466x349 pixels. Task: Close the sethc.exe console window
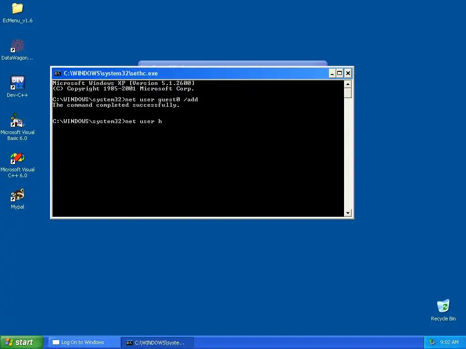348,73
